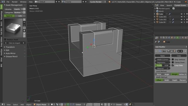Open the Object Mode dropdown
This screenshot has height=106, width=188.
coord(41,105)
